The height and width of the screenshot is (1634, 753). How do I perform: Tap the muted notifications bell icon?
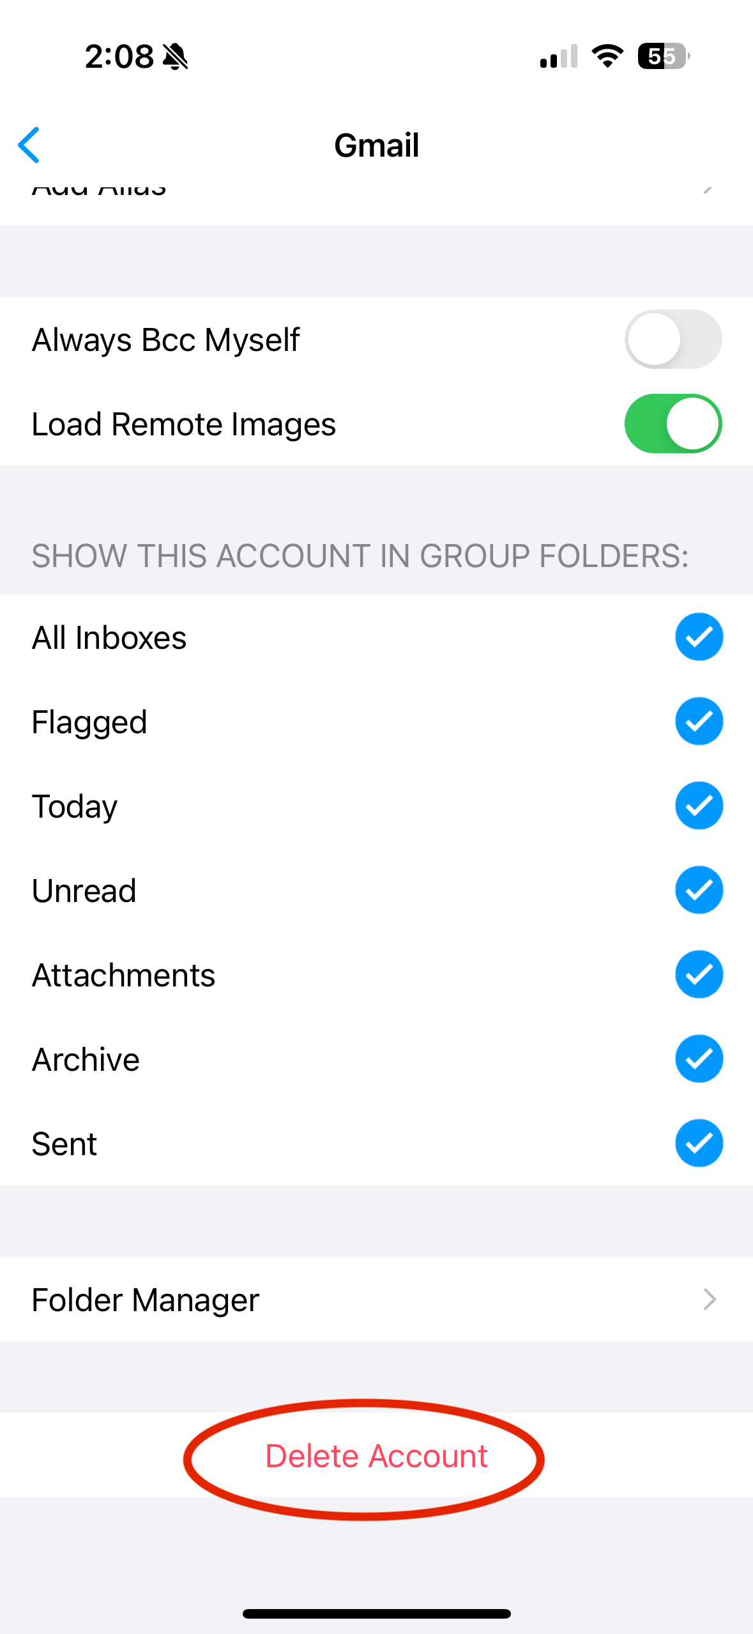174,57
